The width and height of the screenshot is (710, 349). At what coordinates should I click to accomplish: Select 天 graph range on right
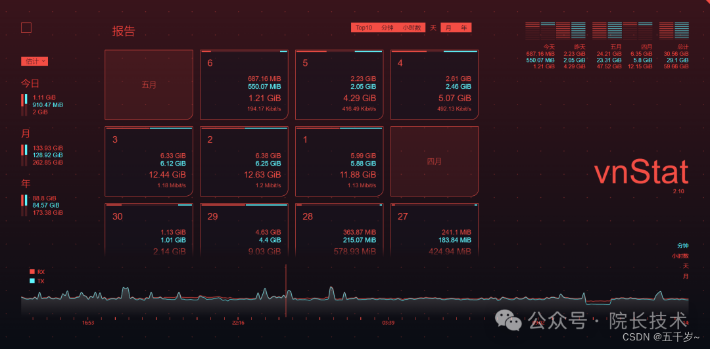(x=686, y=266)
